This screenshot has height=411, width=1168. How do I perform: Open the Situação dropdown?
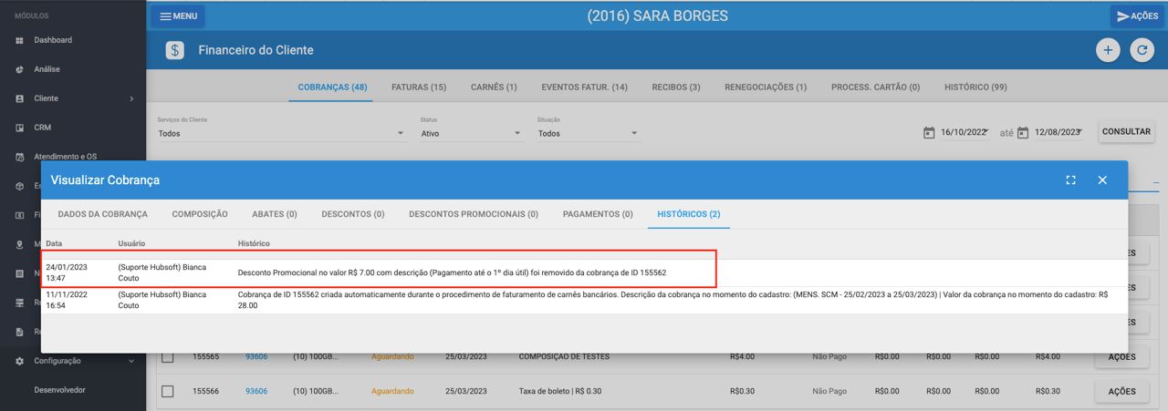coord(589,133)
